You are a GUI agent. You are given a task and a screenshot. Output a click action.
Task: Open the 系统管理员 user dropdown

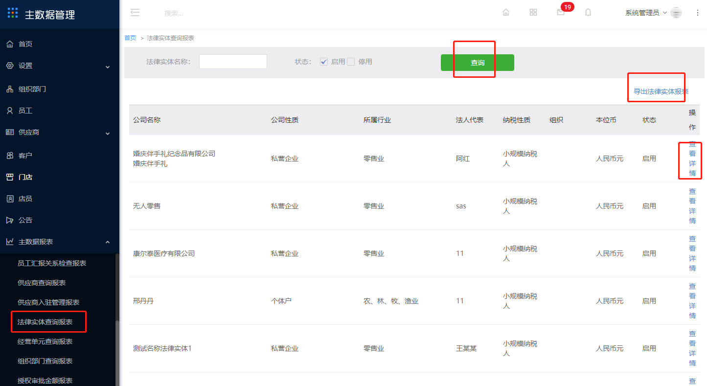tap(646, 13)
